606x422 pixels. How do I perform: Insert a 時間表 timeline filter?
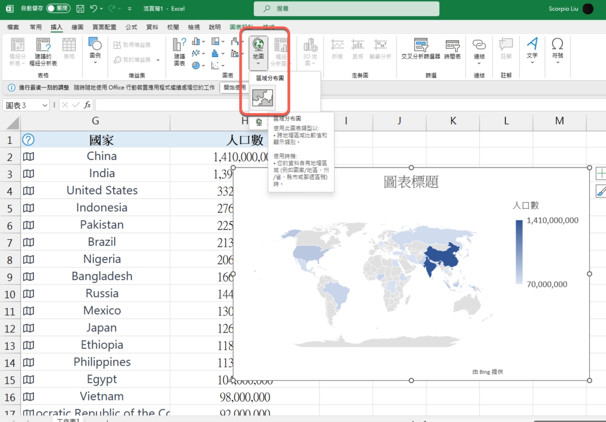pos(452,49)
